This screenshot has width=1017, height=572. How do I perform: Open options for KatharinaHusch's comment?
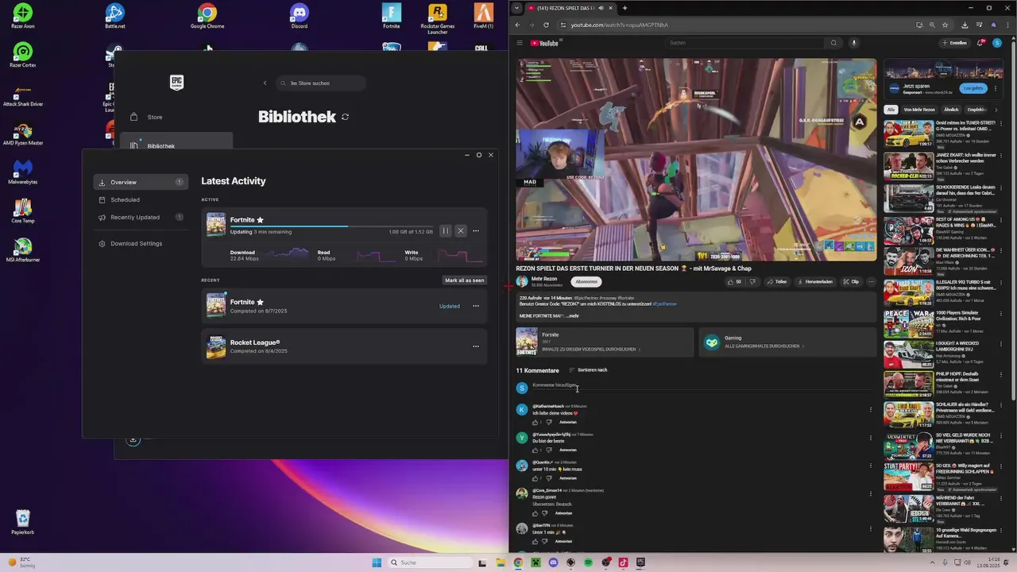[x=870, y=410]
